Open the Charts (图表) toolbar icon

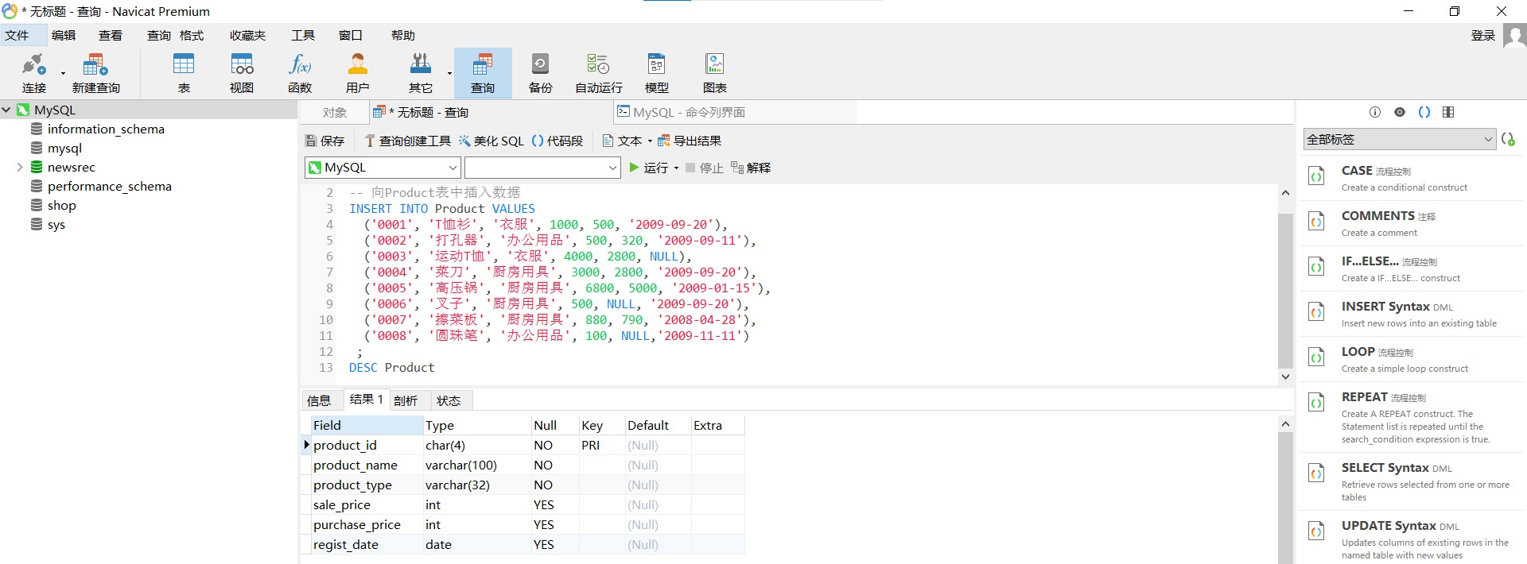[715, 73]
